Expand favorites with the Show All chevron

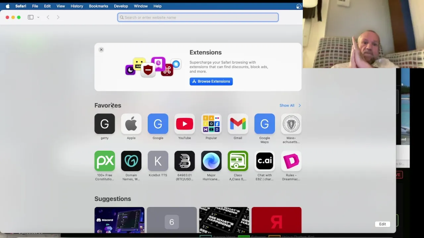tap(299, 105)
